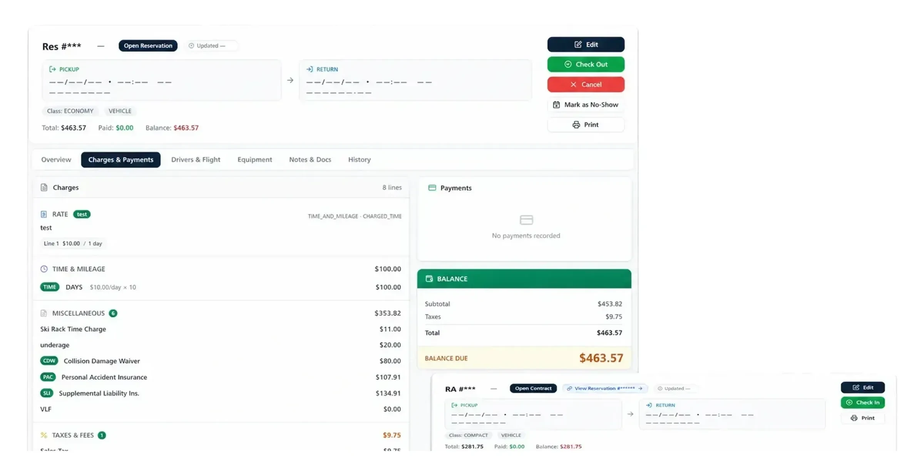924x462 pixels.
Task: Click the Balance wallet icon
Action: pyautogui.click(x=429, y=279)
